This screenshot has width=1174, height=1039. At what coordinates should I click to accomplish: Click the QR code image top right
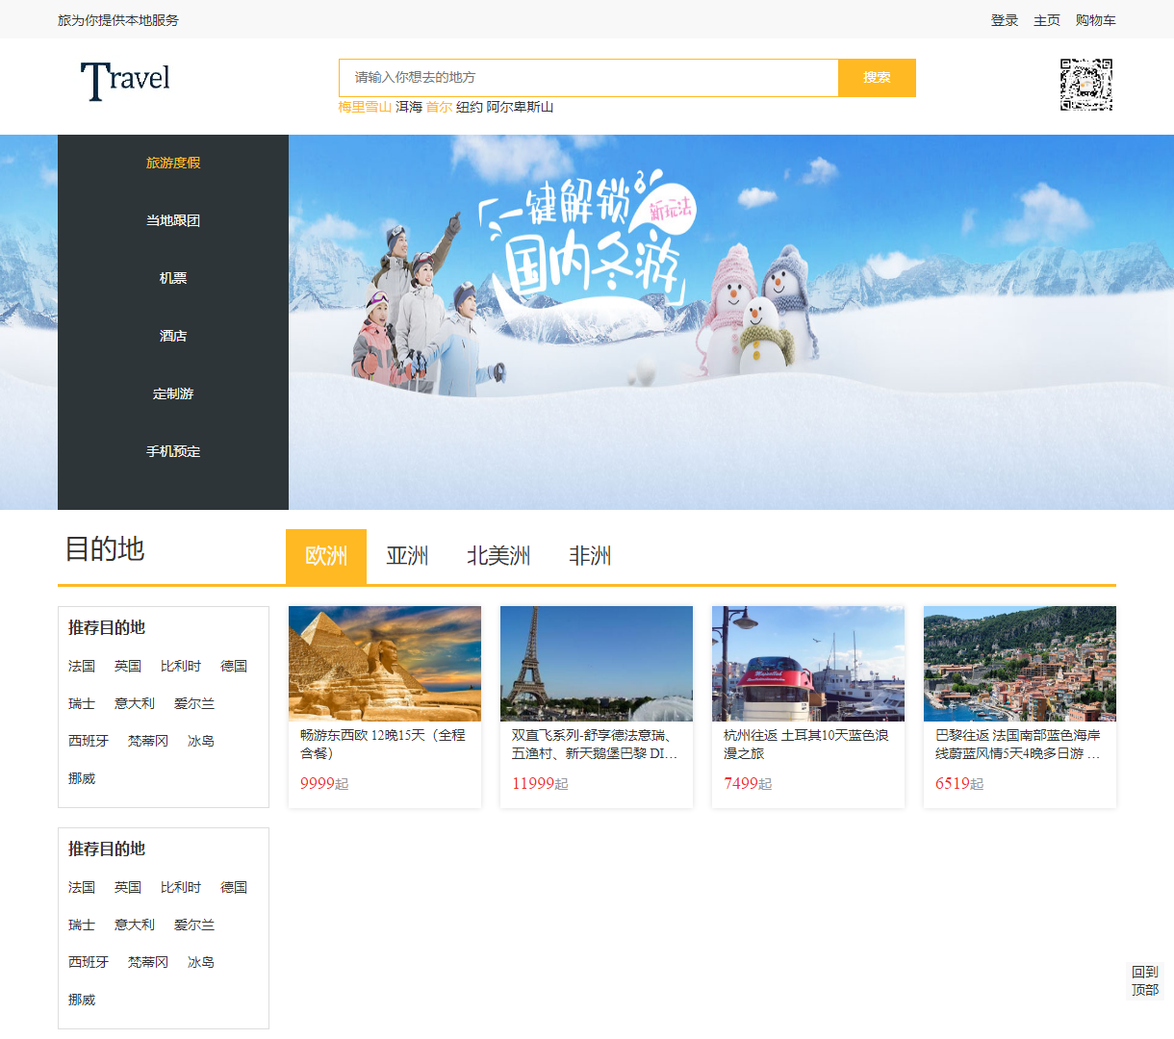[1085, 85]
